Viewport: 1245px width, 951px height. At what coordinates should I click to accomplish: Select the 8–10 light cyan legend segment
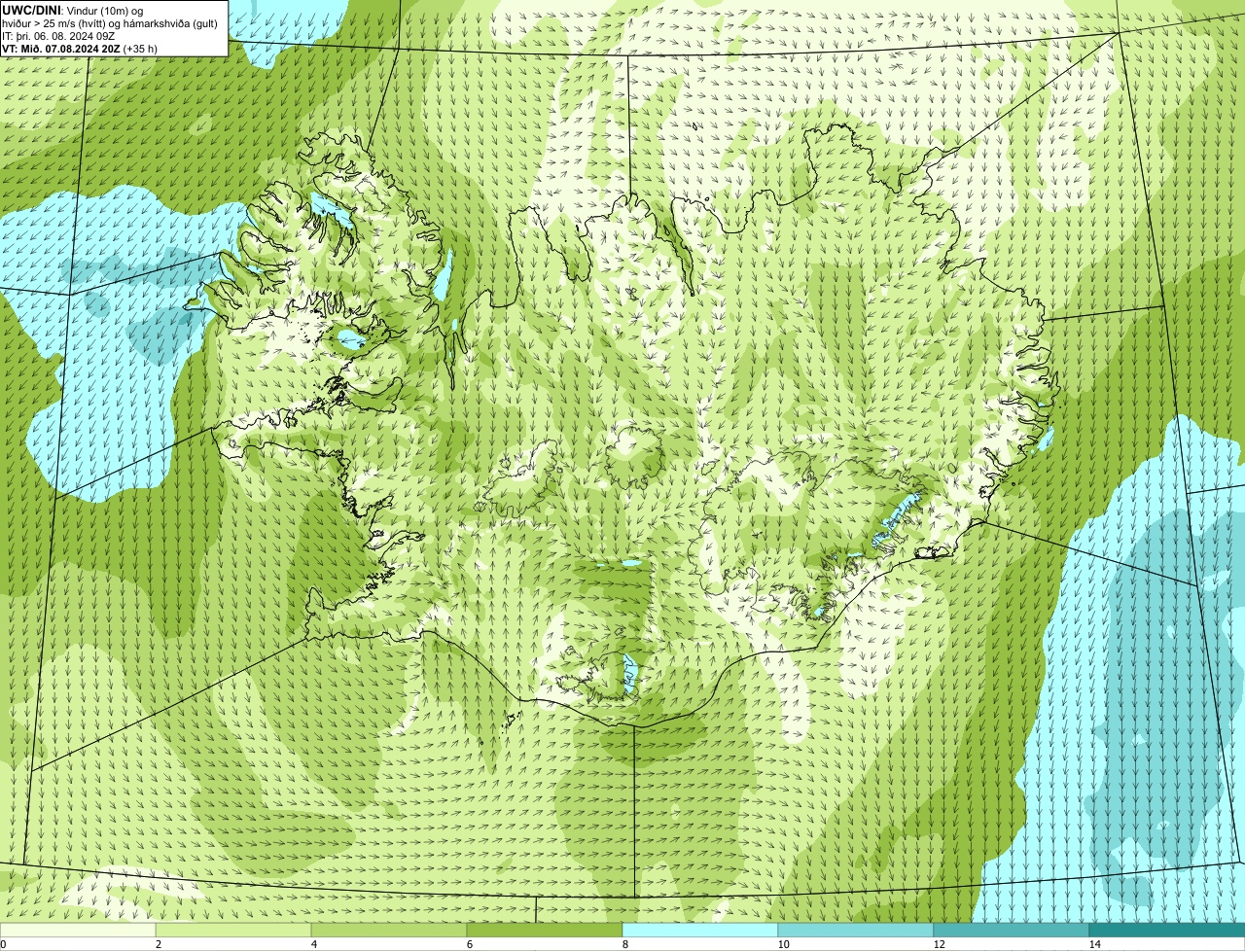point(700,930)
